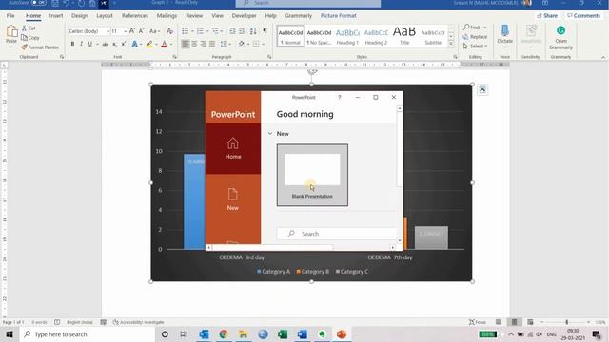Click the Copy button

[x=30, y=38]
